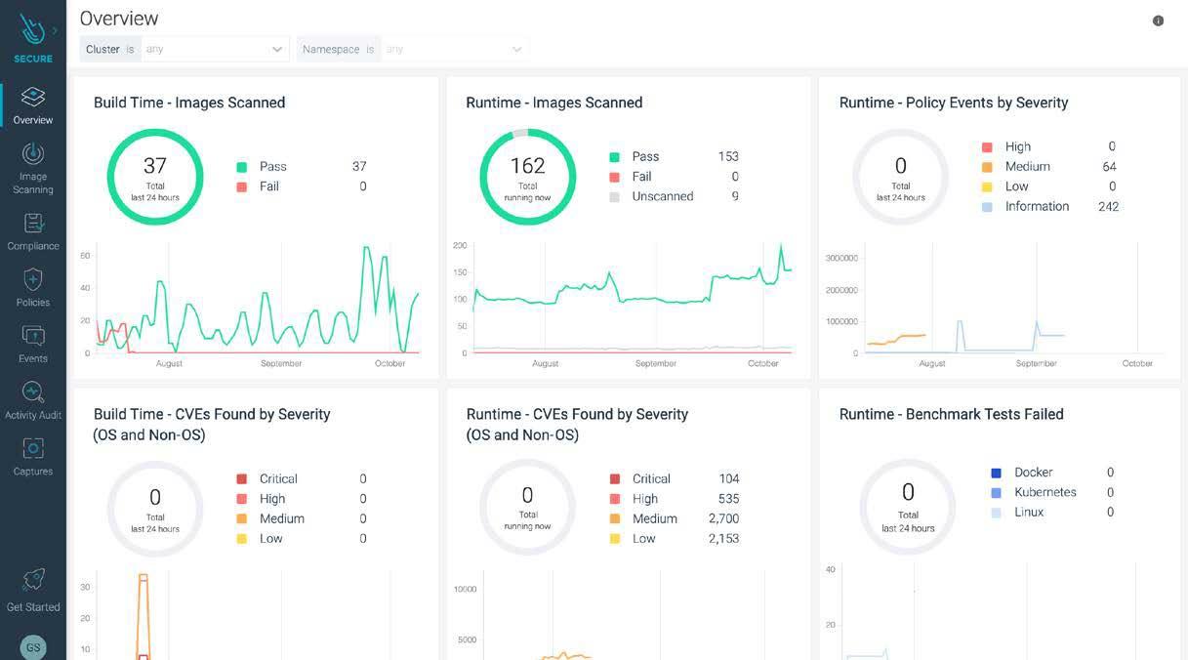Open Image Scanning from sidebar

[x=32, y=154]
